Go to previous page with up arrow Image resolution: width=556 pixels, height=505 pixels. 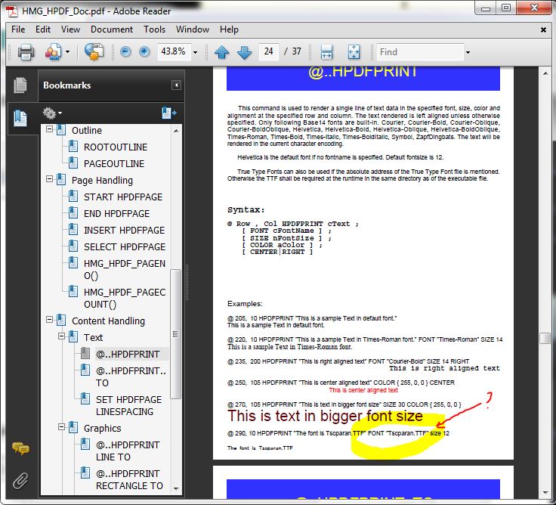221,52
